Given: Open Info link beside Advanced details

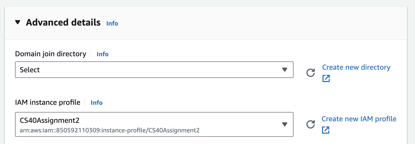Looking at the screenshot, I should 112,23.
